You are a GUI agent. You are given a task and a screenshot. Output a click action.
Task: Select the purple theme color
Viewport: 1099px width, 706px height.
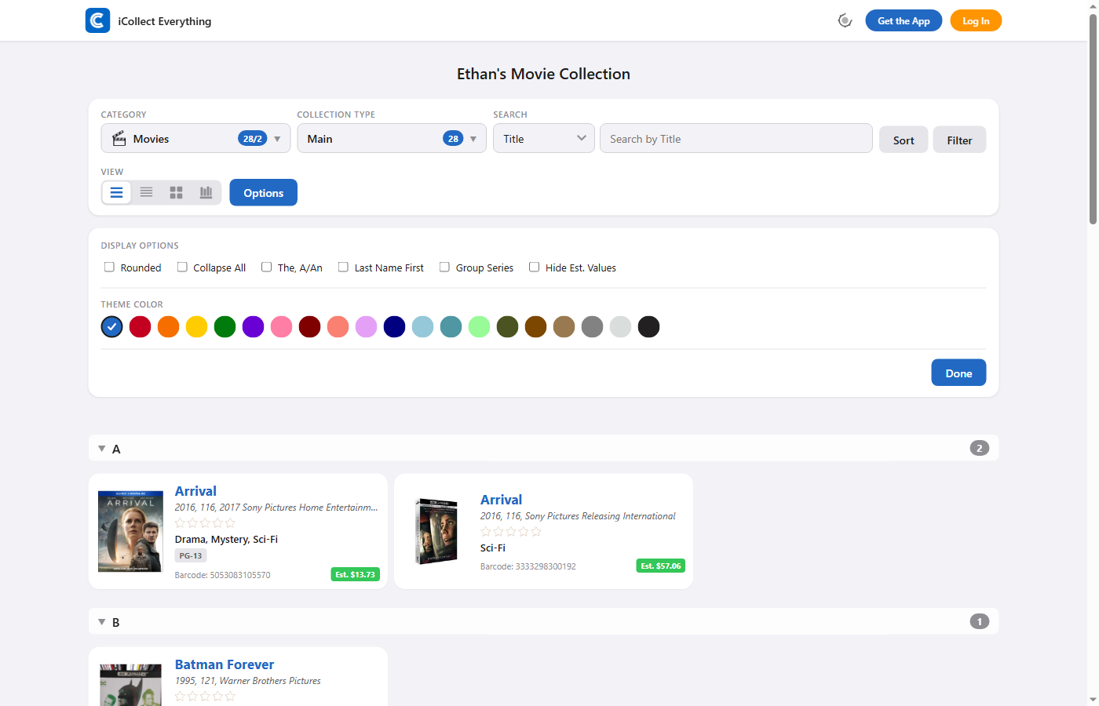tap(253, 326)
